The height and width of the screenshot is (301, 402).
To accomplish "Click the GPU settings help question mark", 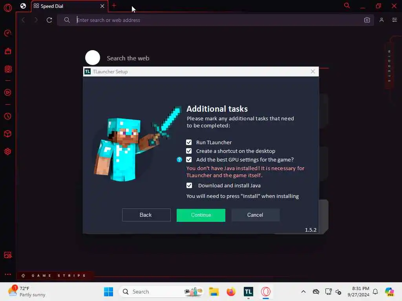I will [x=179, y=160].
